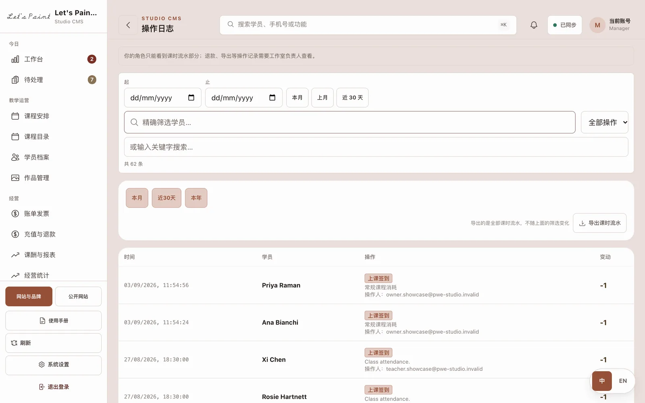Click the 起 start date field
Image resolution: width=645 pixels, height=403 pixels.
pyautogui.click(x=162, y=98)
